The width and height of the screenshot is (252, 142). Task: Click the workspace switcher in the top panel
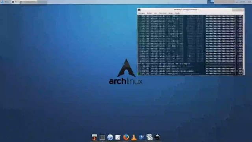[x=210, y=2]
